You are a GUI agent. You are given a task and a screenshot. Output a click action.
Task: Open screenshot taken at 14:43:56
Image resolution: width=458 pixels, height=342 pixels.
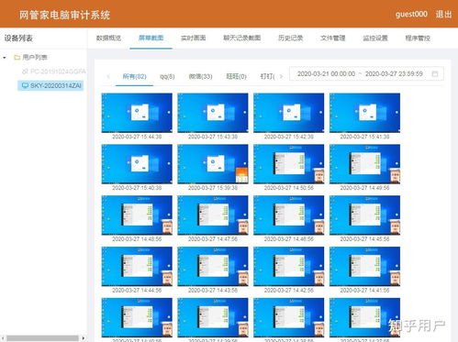coord(213,267)
